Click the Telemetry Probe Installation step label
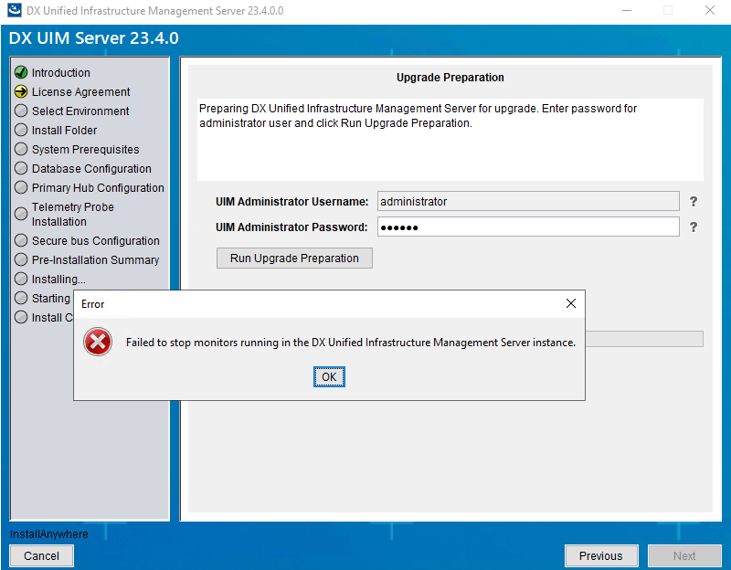731x570 pixels. point(73,214)
